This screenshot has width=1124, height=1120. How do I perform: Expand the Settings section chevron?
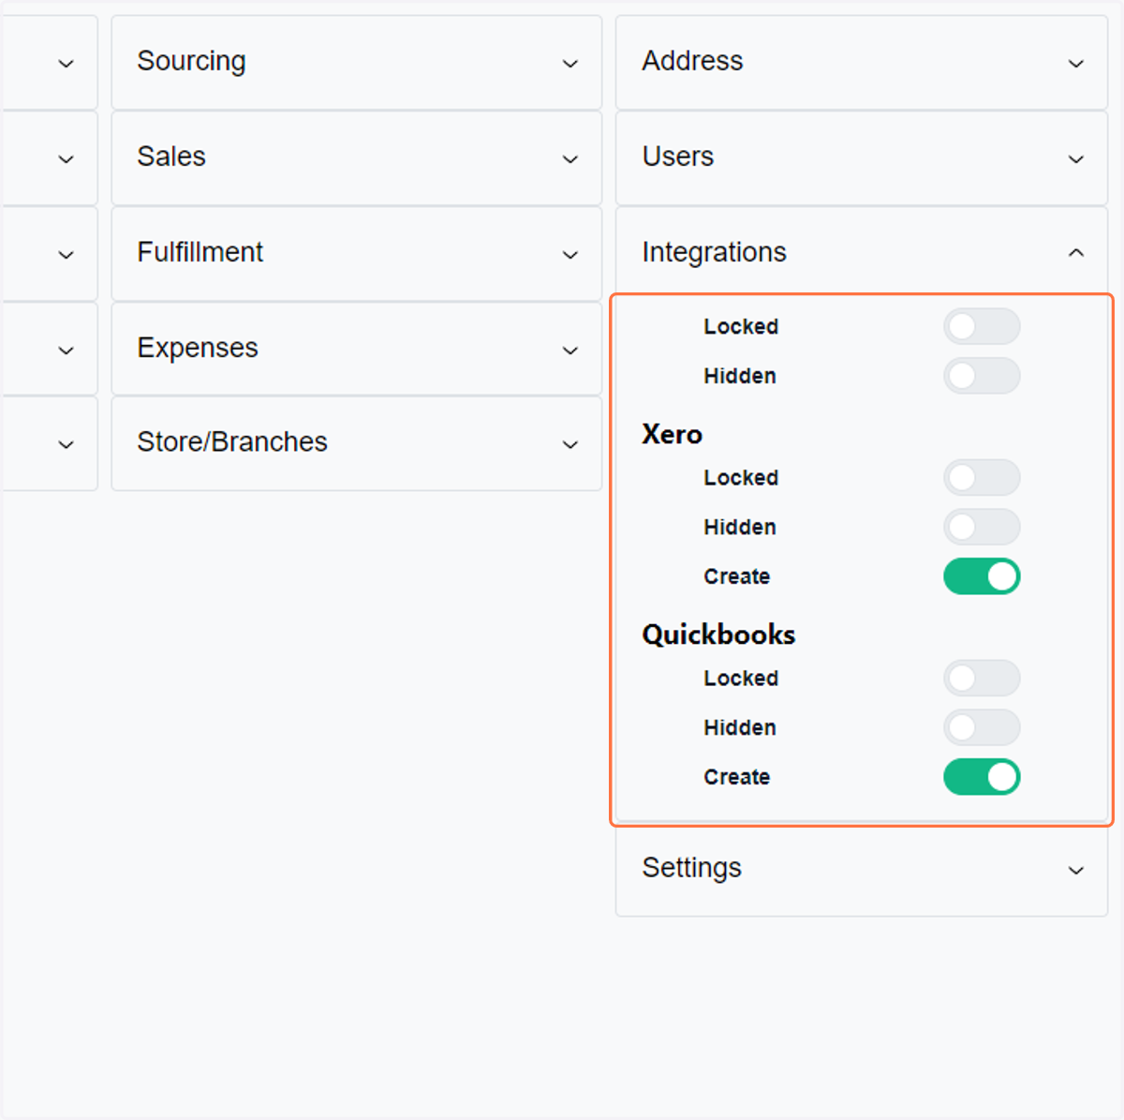tap(1076, 871)
